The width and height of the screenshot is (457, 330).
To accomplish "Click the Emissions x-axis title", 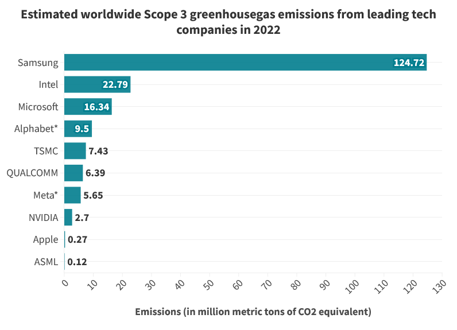I will (253, 312).
